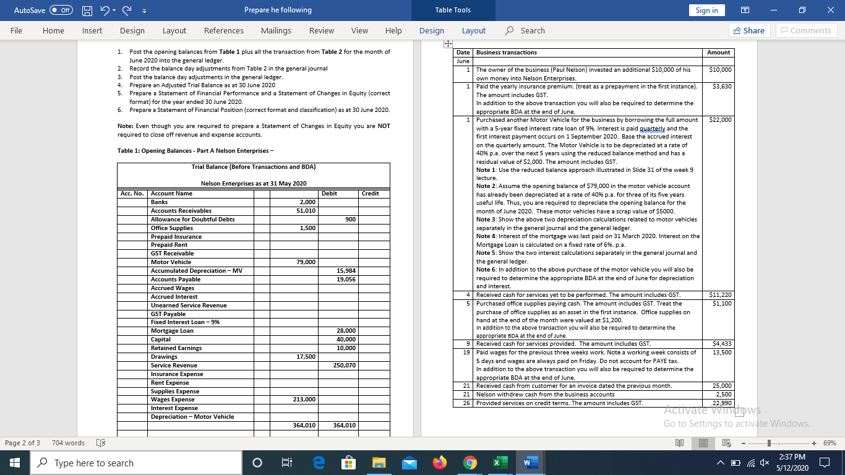Click the zoom in plus button
The image size is (845, 475).
click(813, 443)
